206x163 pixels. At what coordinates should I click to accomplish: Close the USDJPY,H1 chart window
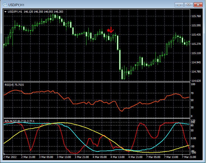coord(198,5)
